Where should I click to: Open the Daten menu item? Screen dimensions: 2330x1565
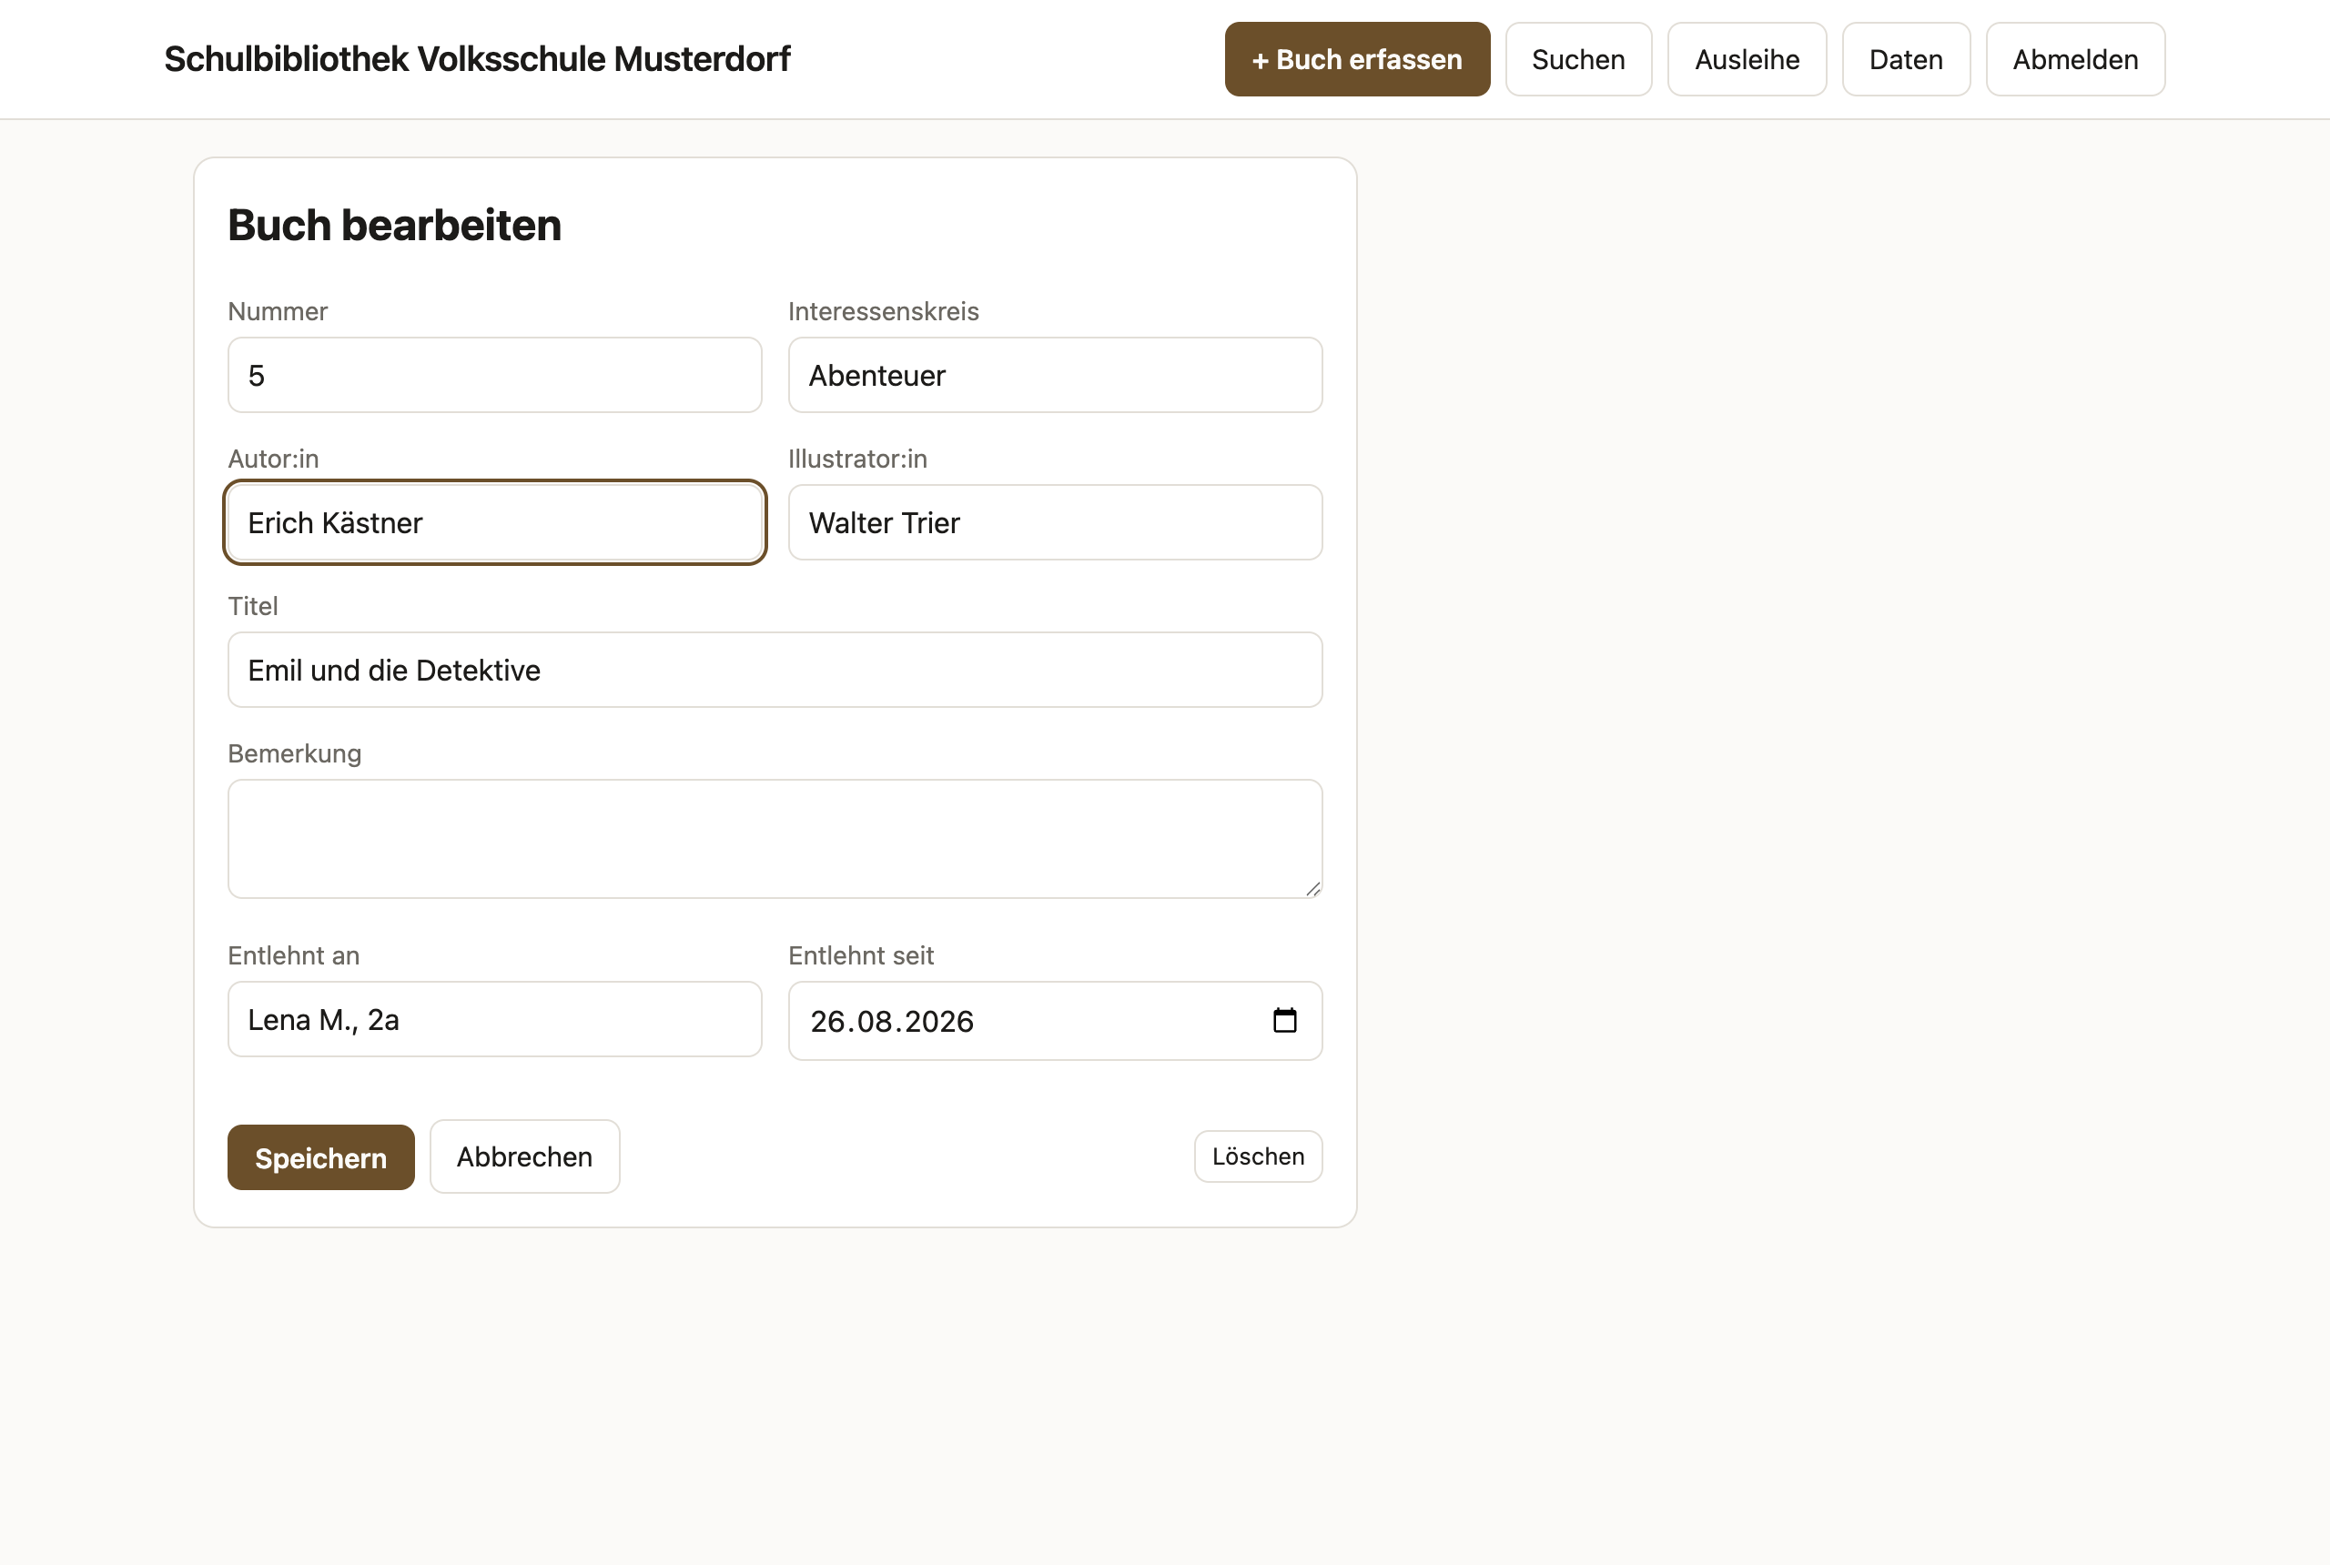point(1906,60)
